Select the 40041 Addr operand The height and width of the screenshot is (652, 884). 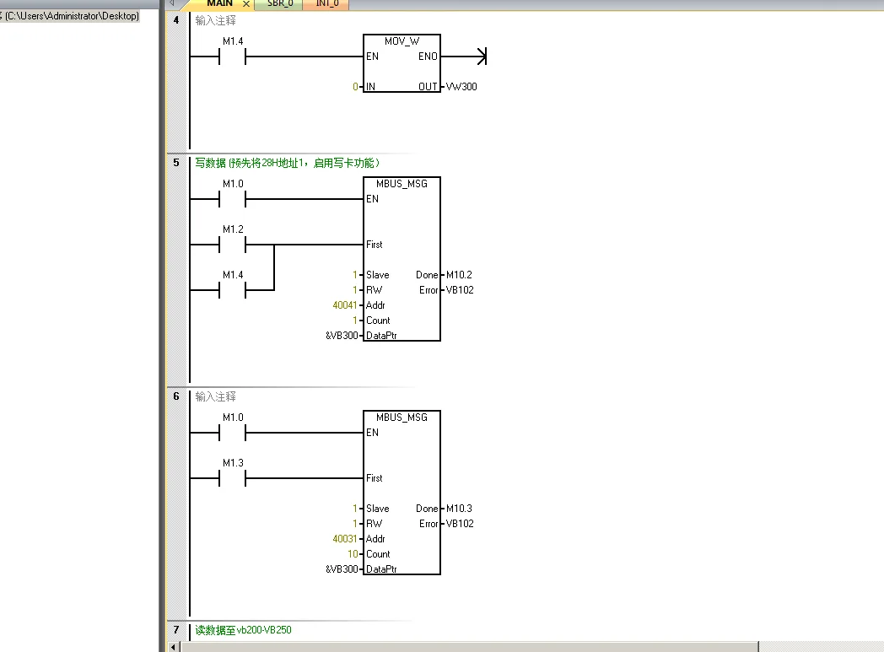[344, 305]
